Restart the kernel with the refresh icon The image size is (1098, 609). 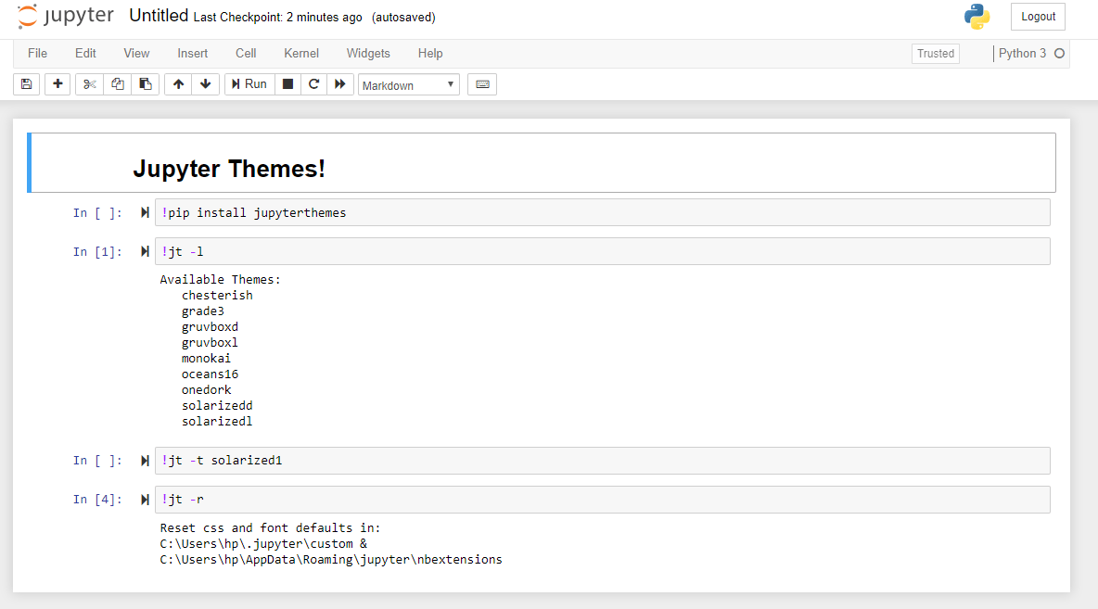313,83
